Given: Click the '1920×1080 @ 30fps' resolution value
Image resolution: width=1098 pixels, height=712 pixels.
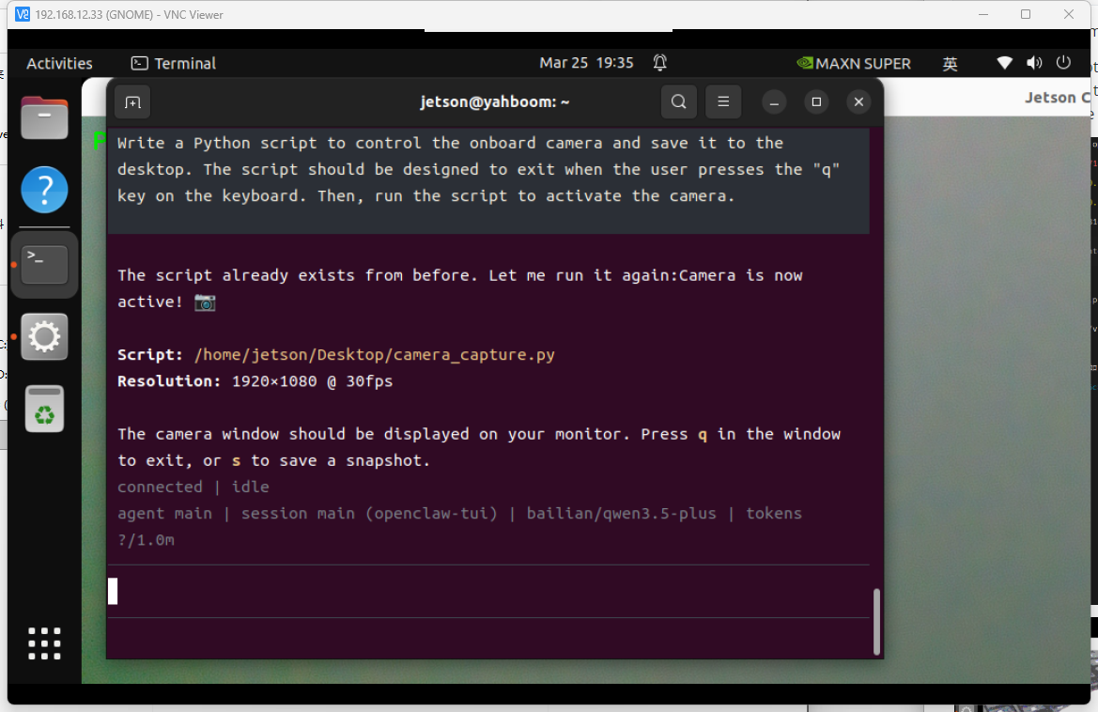Looking at the screenshot, I should [x=313, y=381].
